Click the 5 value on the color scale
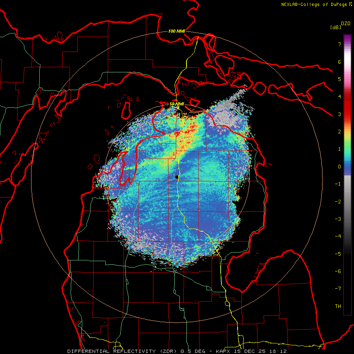 pyautogui.click(x=339, y=79)
